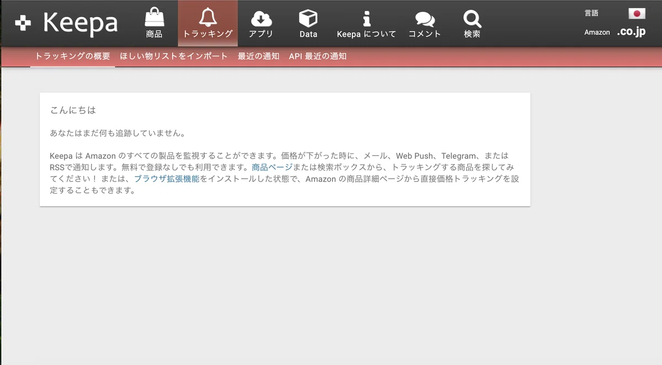Switch to ほしい物リストをインポート tab
The height and width of the screenshot is (365, 662).
(174, 56)
